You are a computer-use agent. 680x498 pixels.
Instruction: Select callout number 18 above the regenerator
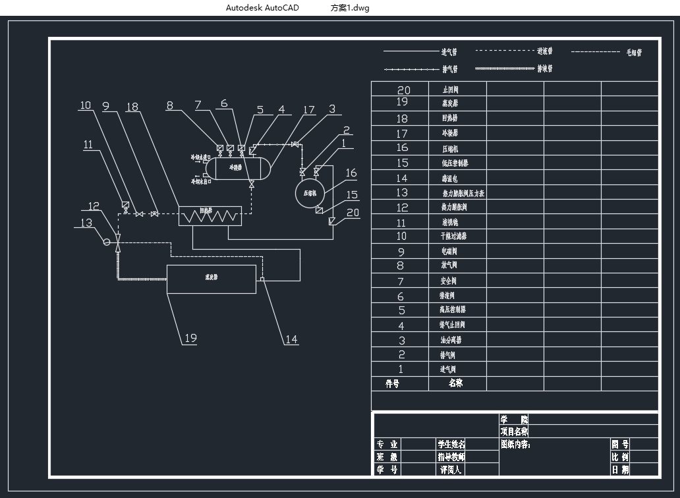tap(132, 106)
